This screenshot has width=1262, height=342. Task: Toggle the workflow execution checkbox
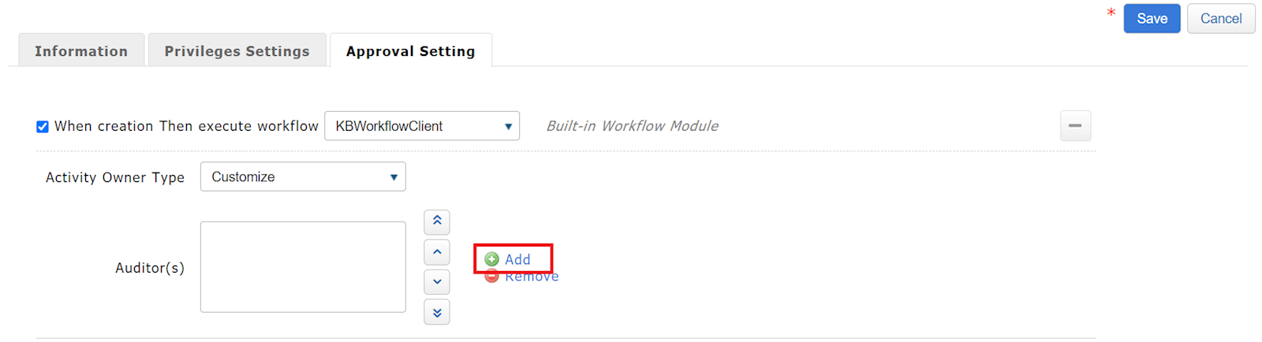[43, 127]
